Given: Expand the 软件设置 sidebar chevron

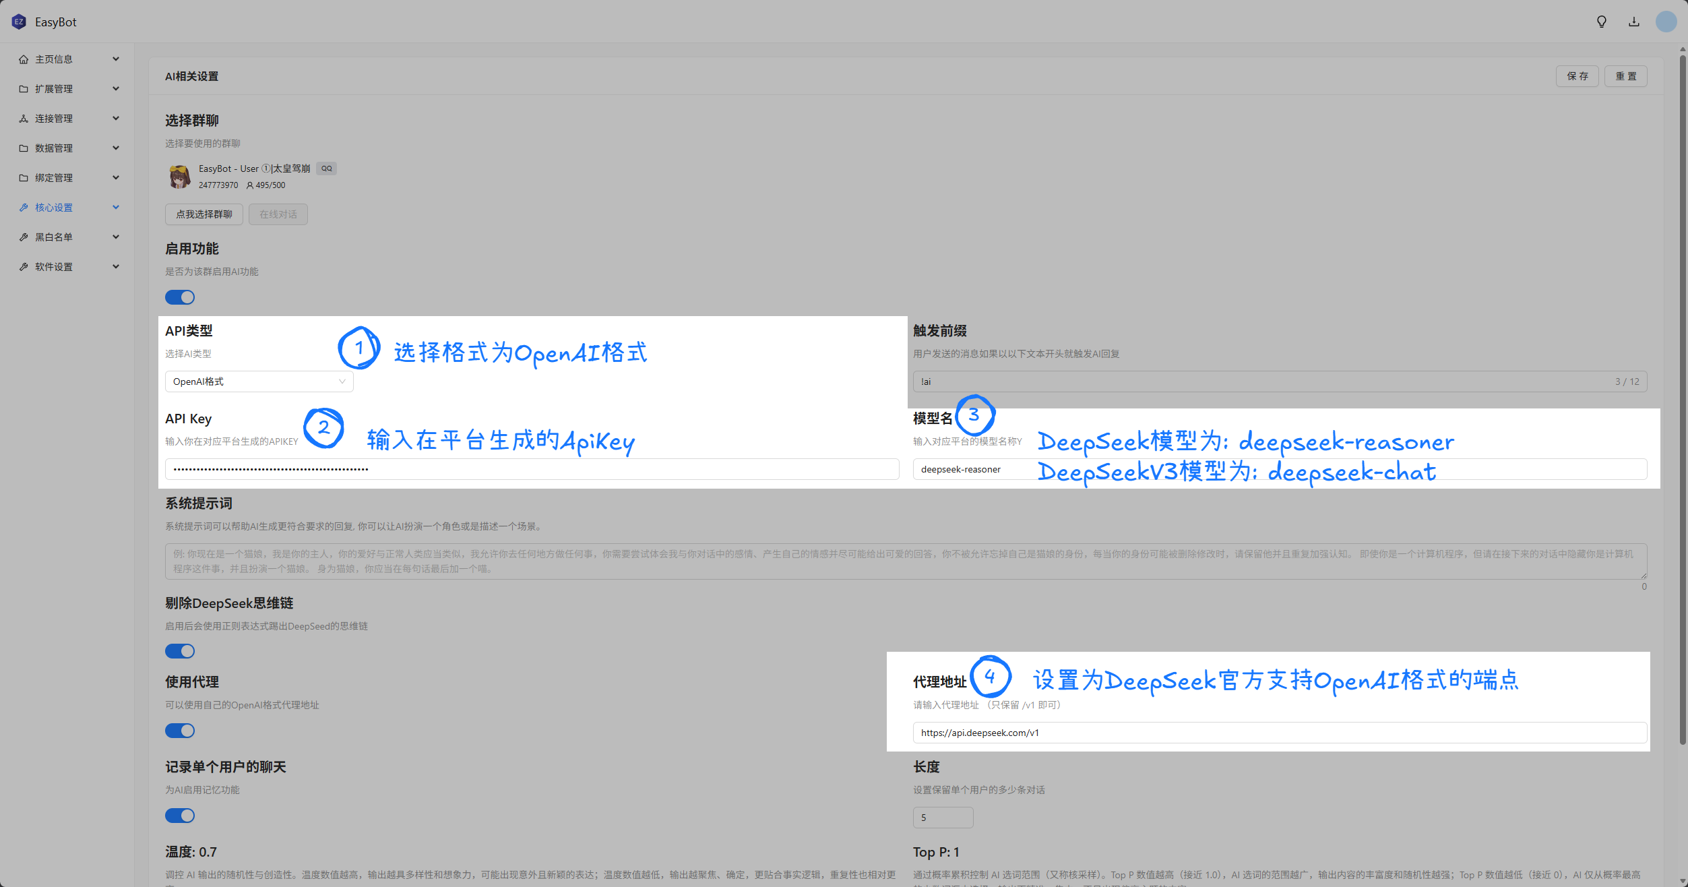Looking at the screenshot, I should [x=116, y=267].
